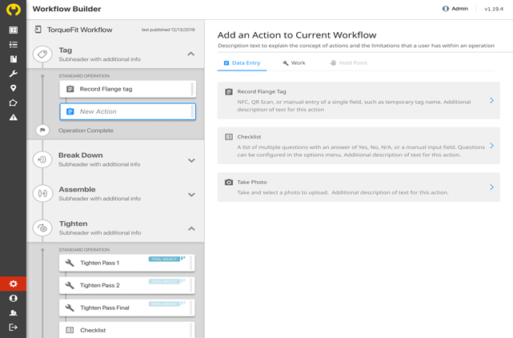Click clipboard icon on Record Flange Tag card
This screenshot has width=513, height=338.
(229, 91)
